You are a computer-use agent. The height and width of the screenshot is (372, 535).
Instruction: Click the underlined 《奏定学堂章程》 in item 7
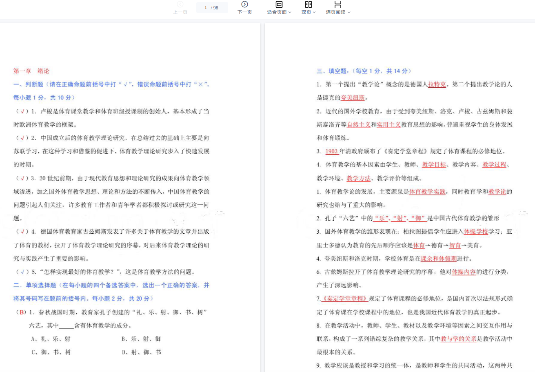(x=345, y=299)
